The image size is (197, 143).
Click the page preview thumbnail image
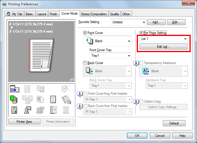coord(42,55)
